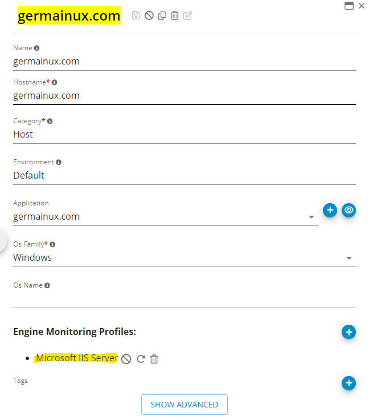Delete the Microsoft IIS Server monitoring profile
This screenshot has width=373, height=420.
coord(154,359)
